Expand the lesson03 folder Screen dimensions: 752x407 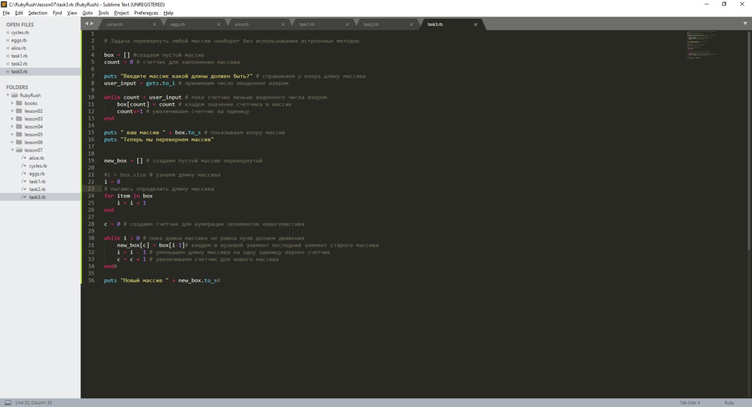coord(12,119)
